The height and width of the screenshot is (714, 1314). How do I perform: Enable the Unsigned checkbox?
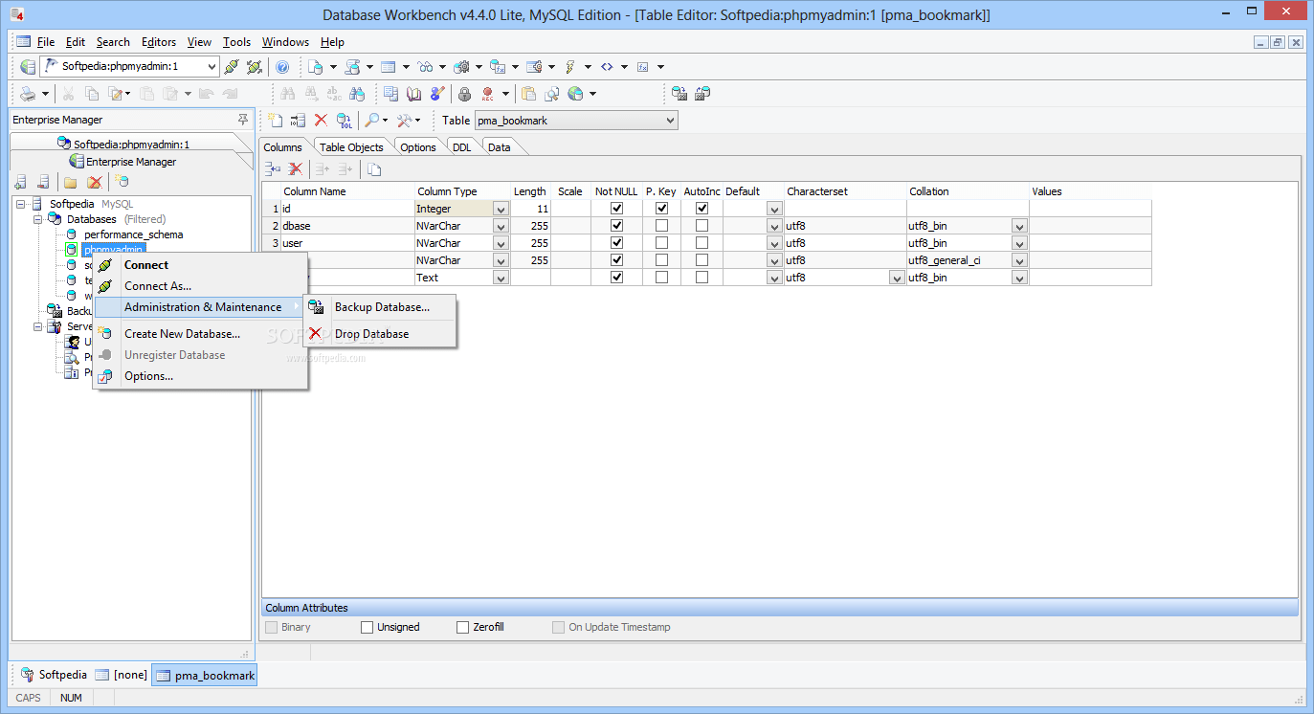[x=367, y=628]
